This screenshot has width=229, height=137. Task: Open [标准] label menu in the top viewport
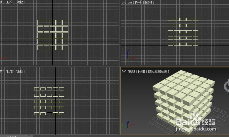tap(10, 2)
